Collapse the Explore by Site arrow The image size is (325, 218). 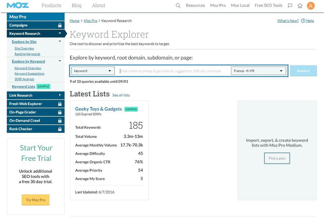click(x=60, y=42)
